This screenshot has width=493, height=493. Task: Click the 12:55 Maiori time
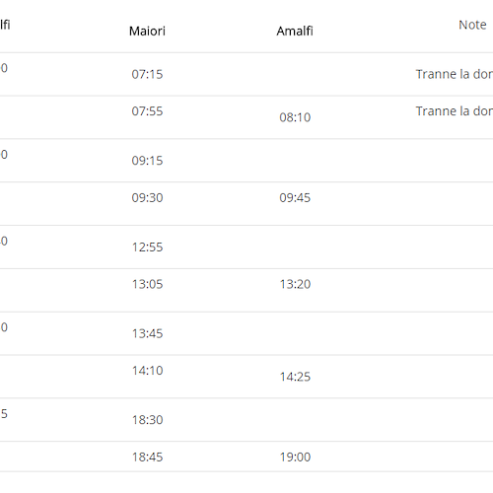147,246
